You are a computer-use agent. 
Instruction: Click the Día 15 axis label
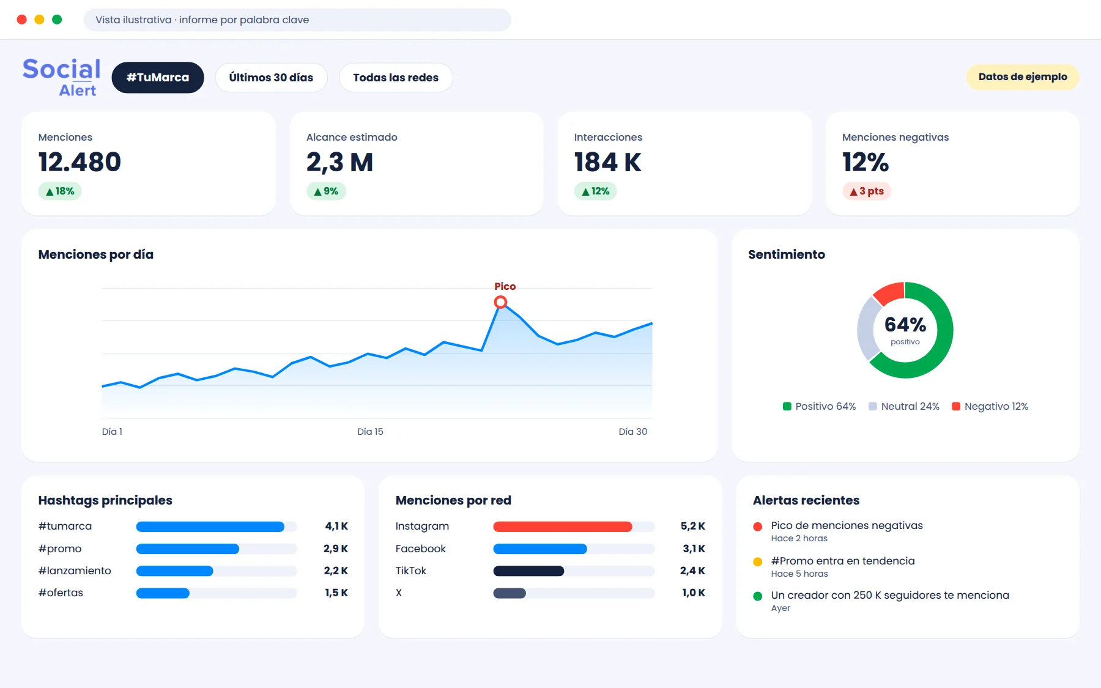[370, 432]
